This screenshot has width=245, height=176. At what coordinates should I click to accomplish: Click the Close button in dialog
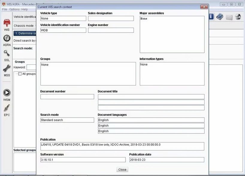coord(122,170)
